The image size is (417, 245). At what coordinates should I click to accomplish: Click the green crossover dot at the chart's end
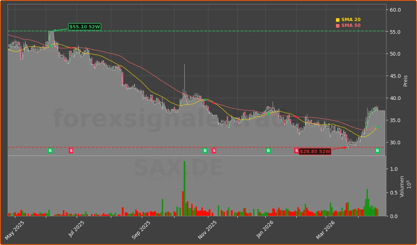[x=377, y=127]
